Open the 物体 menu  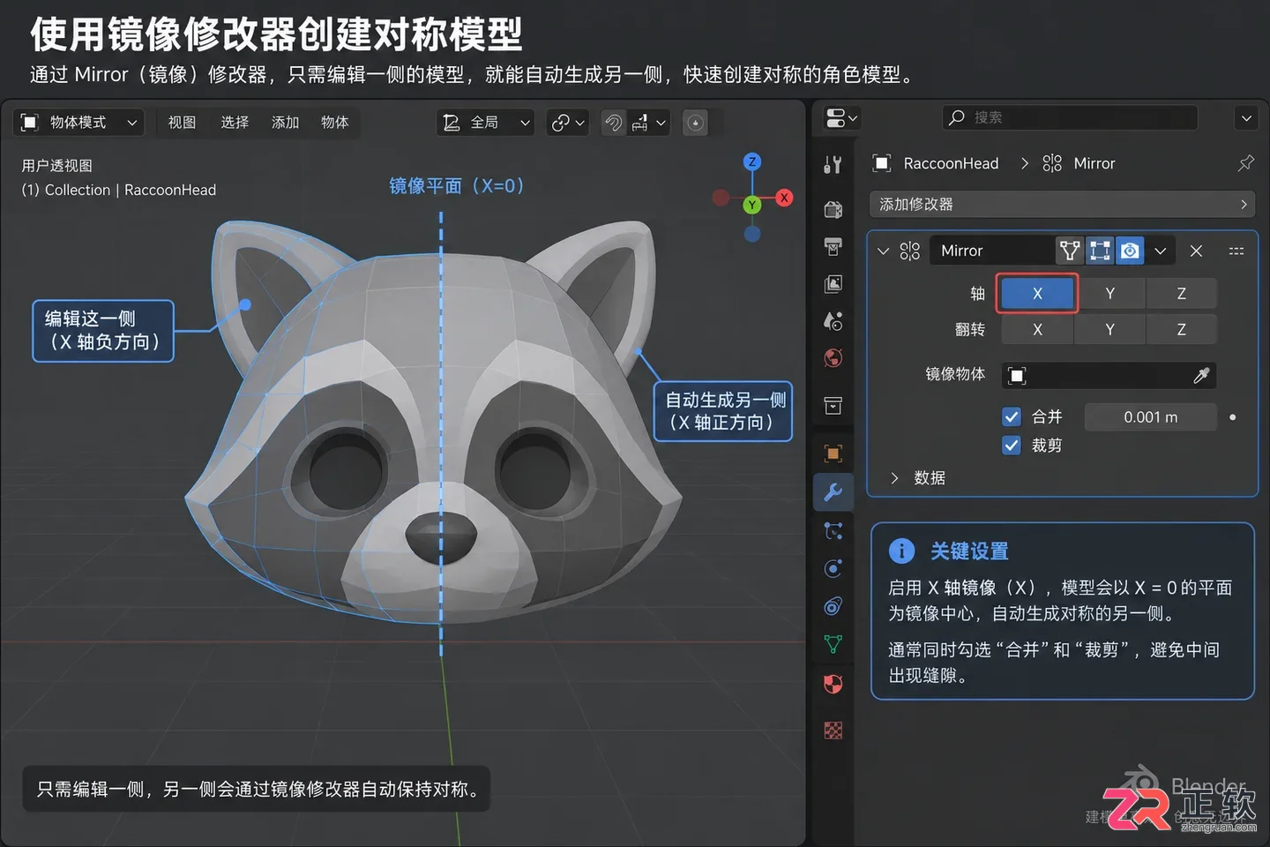coord(334,123)
